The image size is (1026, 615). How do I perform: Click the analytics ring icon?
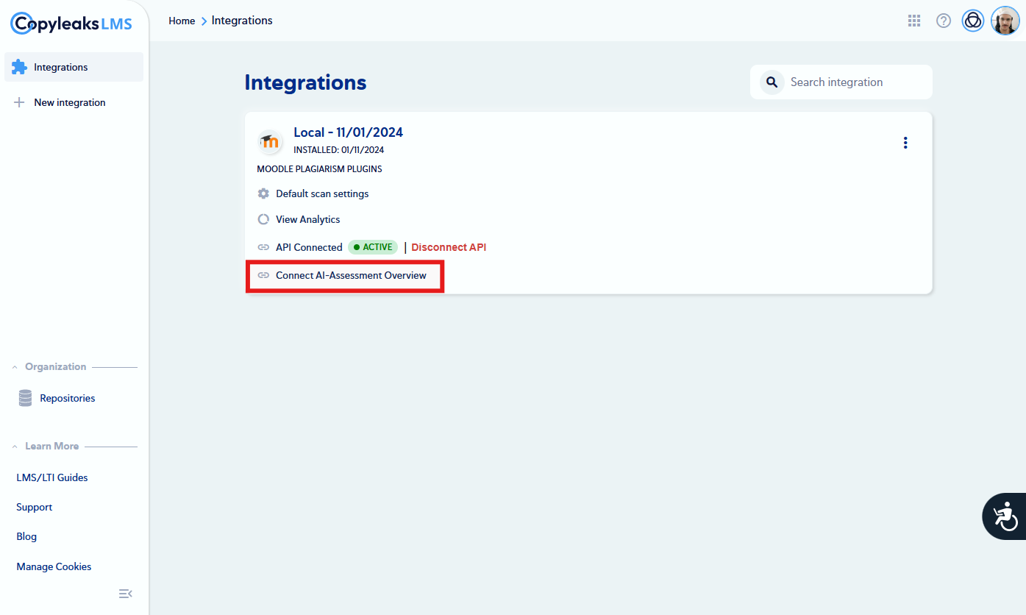(263, 219)
